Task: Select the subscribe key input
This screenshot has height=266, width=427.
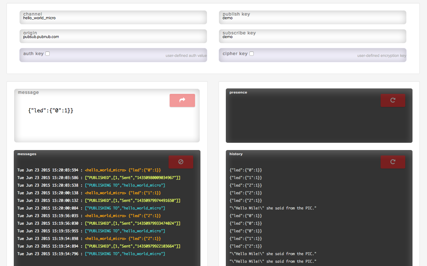Action: point(312,37)
